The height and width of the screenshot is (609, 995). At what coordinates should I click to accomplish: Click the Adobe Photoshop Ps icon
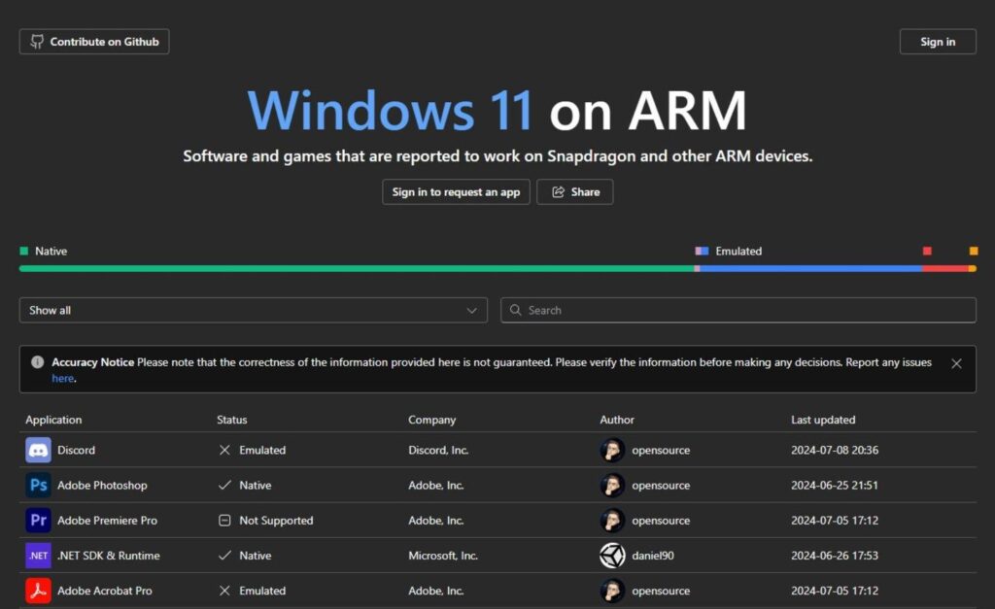tap(38, 485)
